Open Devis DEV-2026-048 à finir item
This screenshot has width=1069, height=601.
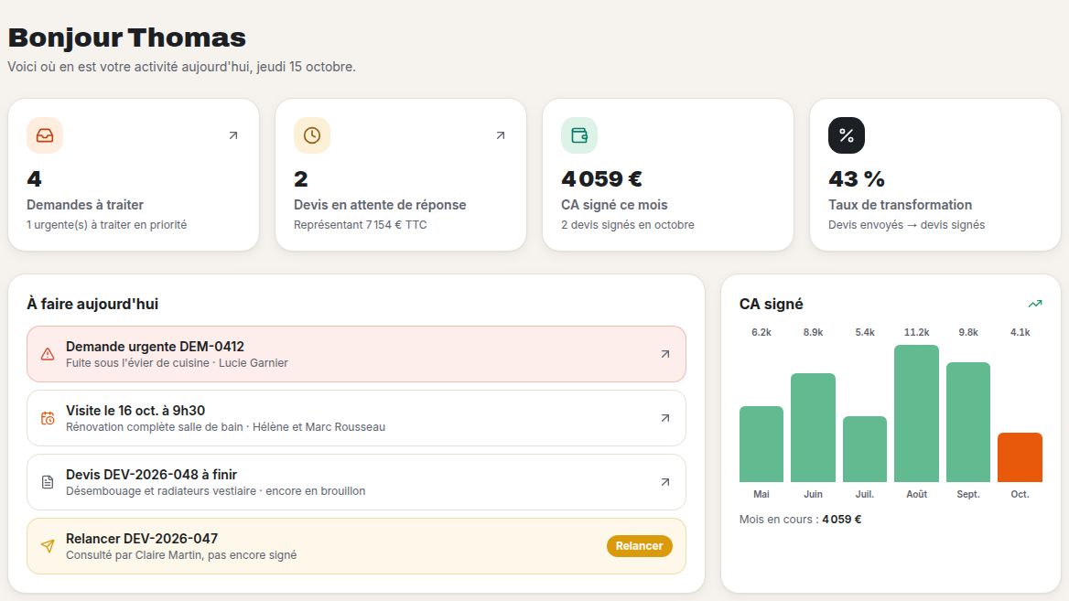click(x=357, y=482)
